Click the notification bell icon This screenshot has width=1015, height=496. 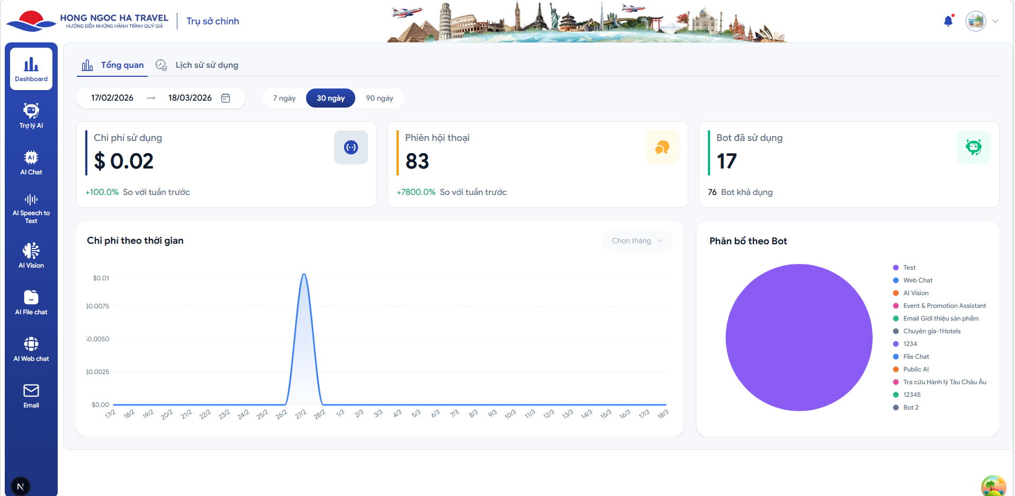948,21
